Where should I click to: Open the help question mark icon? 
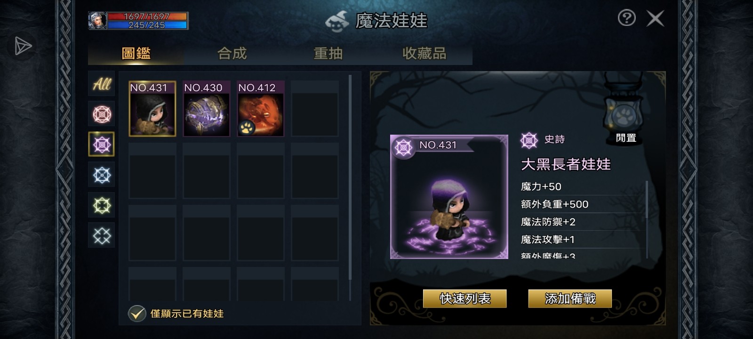point(626,18)
